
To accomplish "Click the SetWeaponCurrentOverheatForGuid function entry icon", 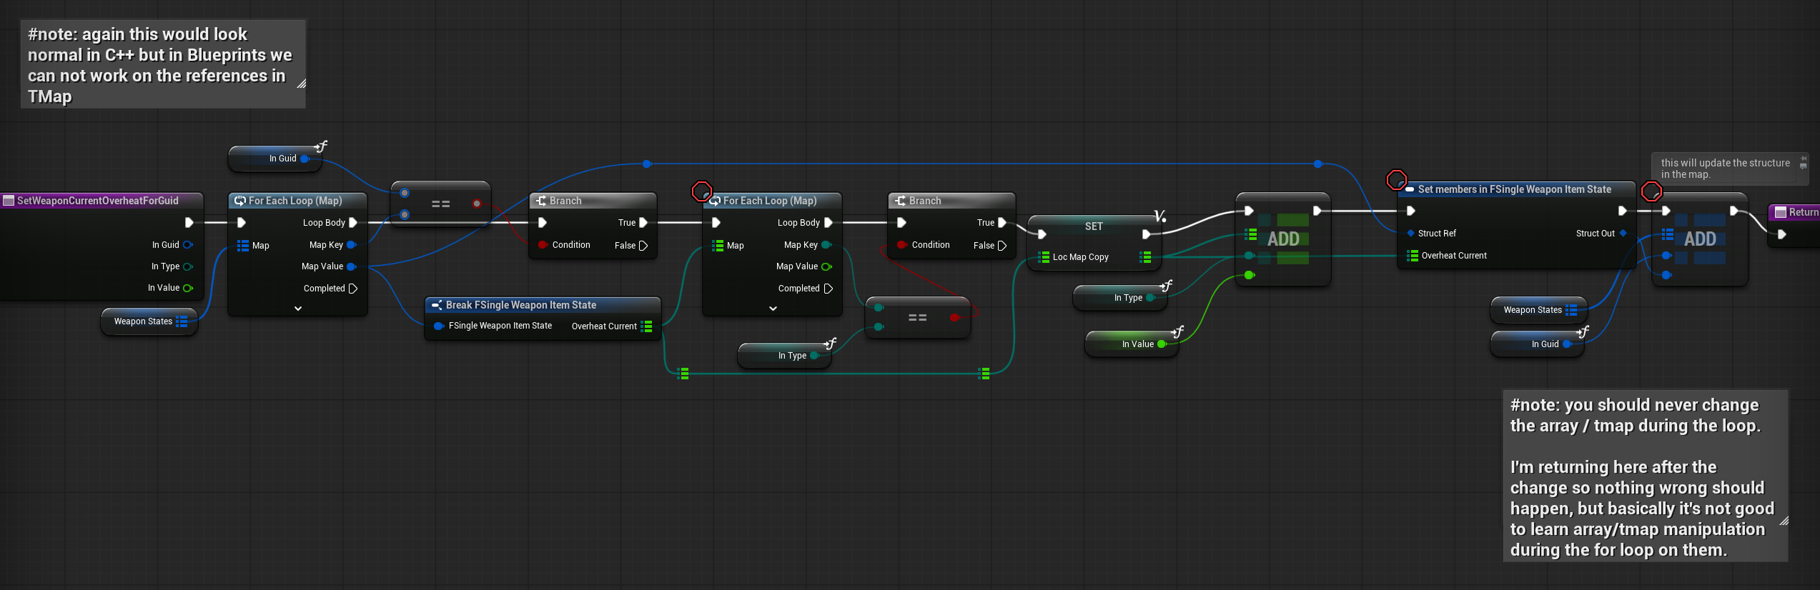I will pos(9,201).
